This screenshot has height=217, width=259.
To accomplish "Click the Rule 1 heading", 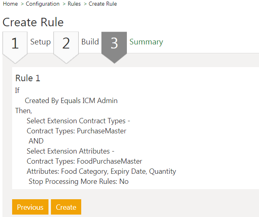I will point(28,78).
